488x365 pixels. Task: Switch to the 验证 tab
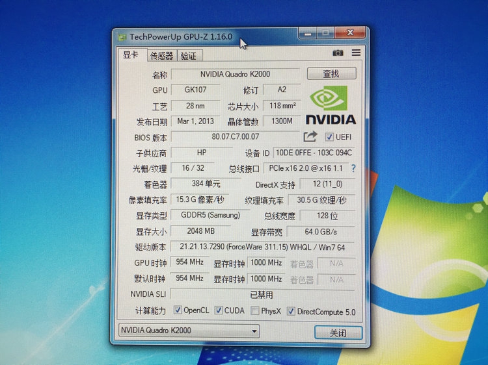click(189, 57)
